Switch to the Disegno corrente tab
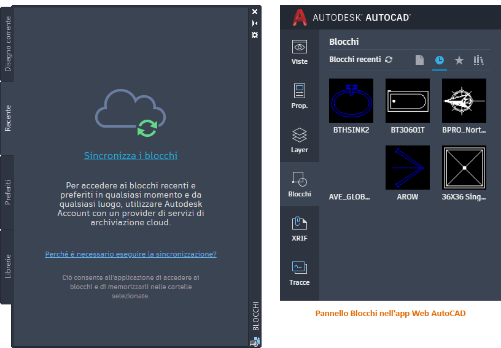This screenshot has width=501, height=348. pyautogui.click(x=7, y=44)
